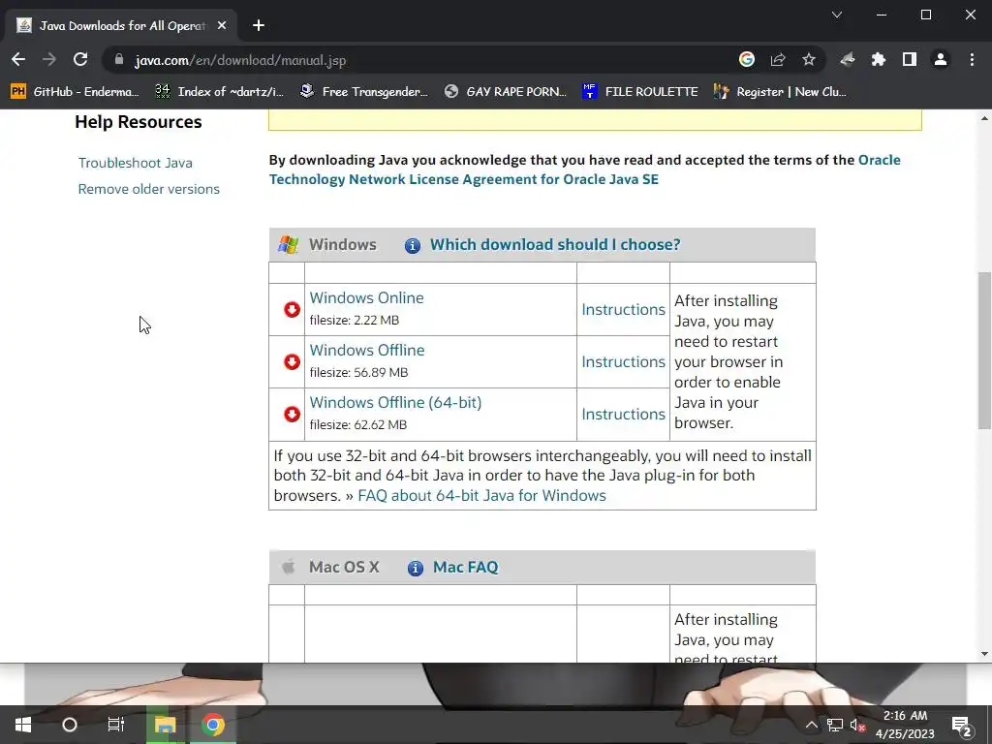
Task: Click the blue info icon beside Mac FAQ
Action: 415,568
